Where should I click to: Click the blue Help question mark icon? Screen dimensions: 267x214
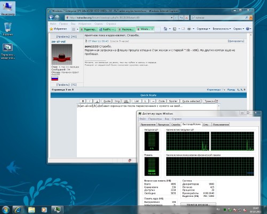pyautogui.click(x=247, y=29)
